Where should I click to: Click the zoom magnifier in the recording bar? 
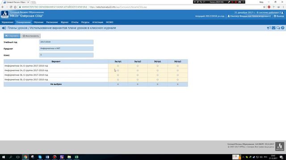[x=201, y=2]
